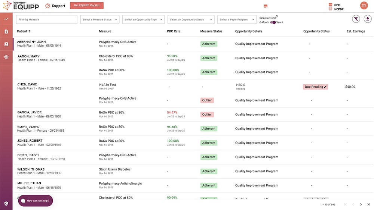
Task: Open the Payer Program dropdown
Action: [236, 19]
